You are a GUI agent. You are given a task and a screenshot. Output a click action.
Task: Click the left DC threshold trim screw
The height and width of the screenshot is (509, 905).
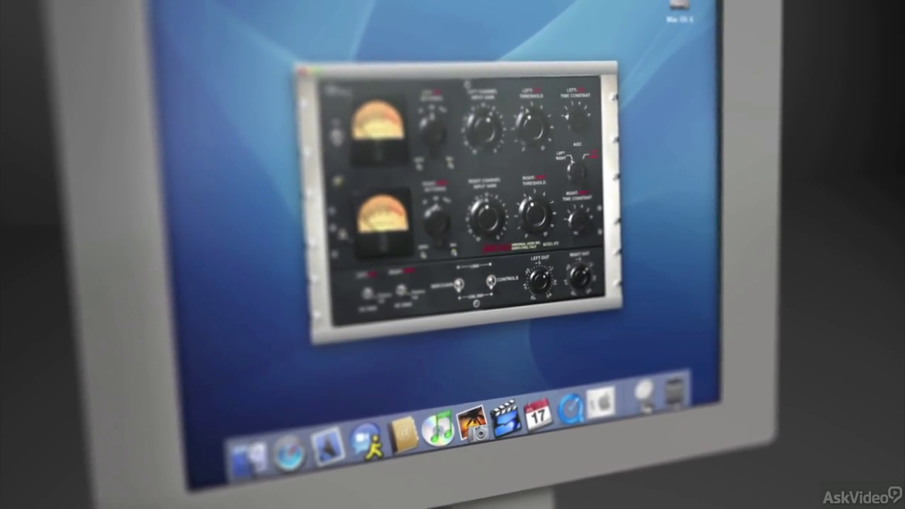coord(367,293)
